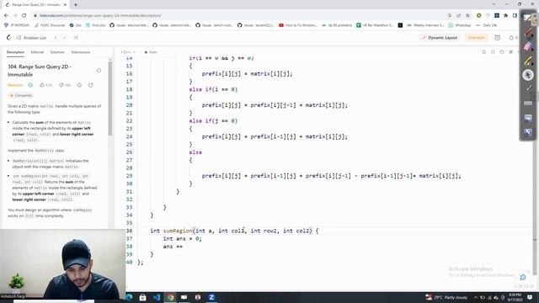Open Microsoft Edge from taskbar
Screen dimensions: 539x303
(129, 297)
